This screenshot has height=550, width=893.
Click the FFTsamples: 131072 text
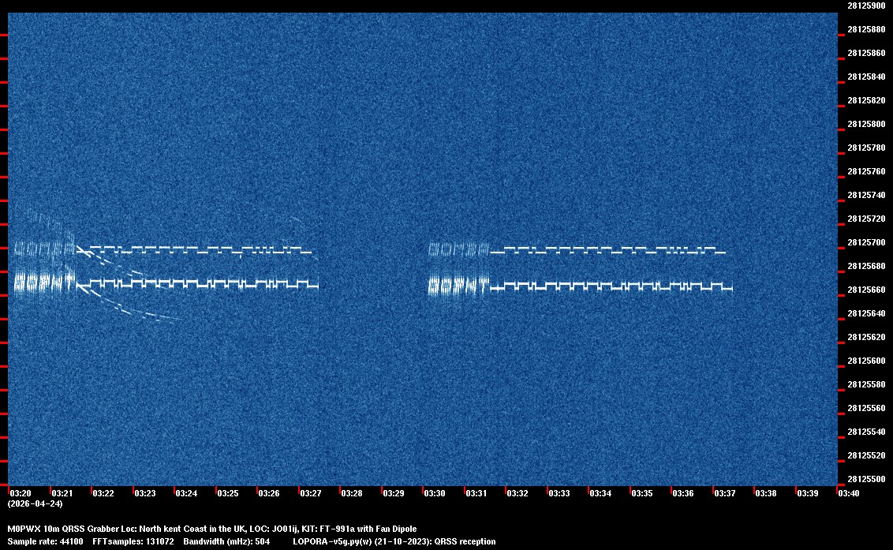(133, 541)
